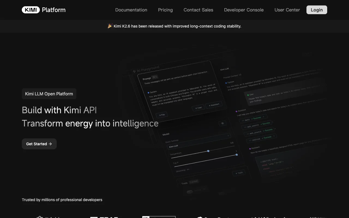Click "Trusted by millions of professional developers"
The image size is (349, 218).
pos(62,200)
